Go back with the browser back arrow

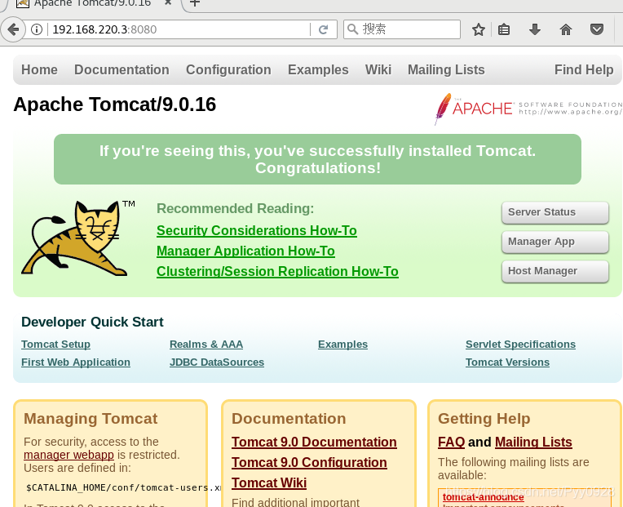(13, 29)
